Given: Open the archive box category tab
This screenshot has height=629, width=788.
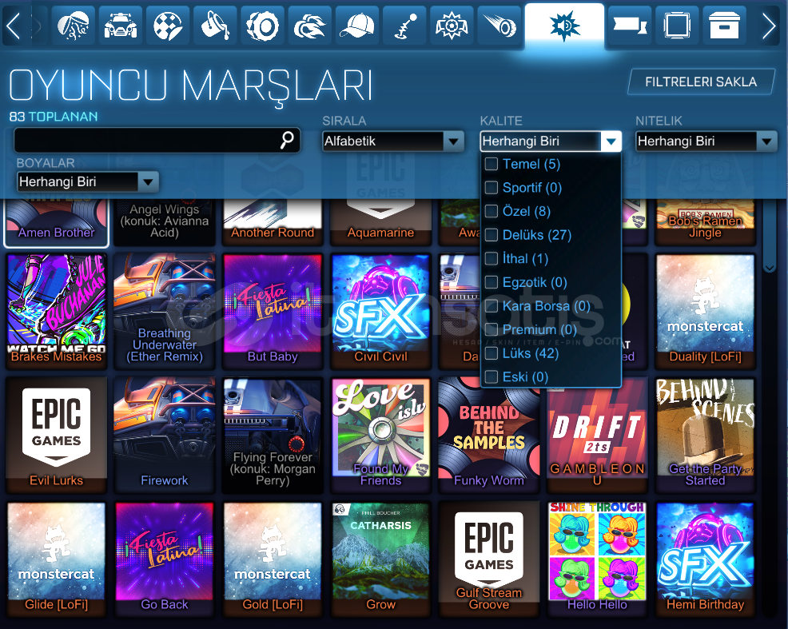Looking at the screenshot, I should (724, 26).
